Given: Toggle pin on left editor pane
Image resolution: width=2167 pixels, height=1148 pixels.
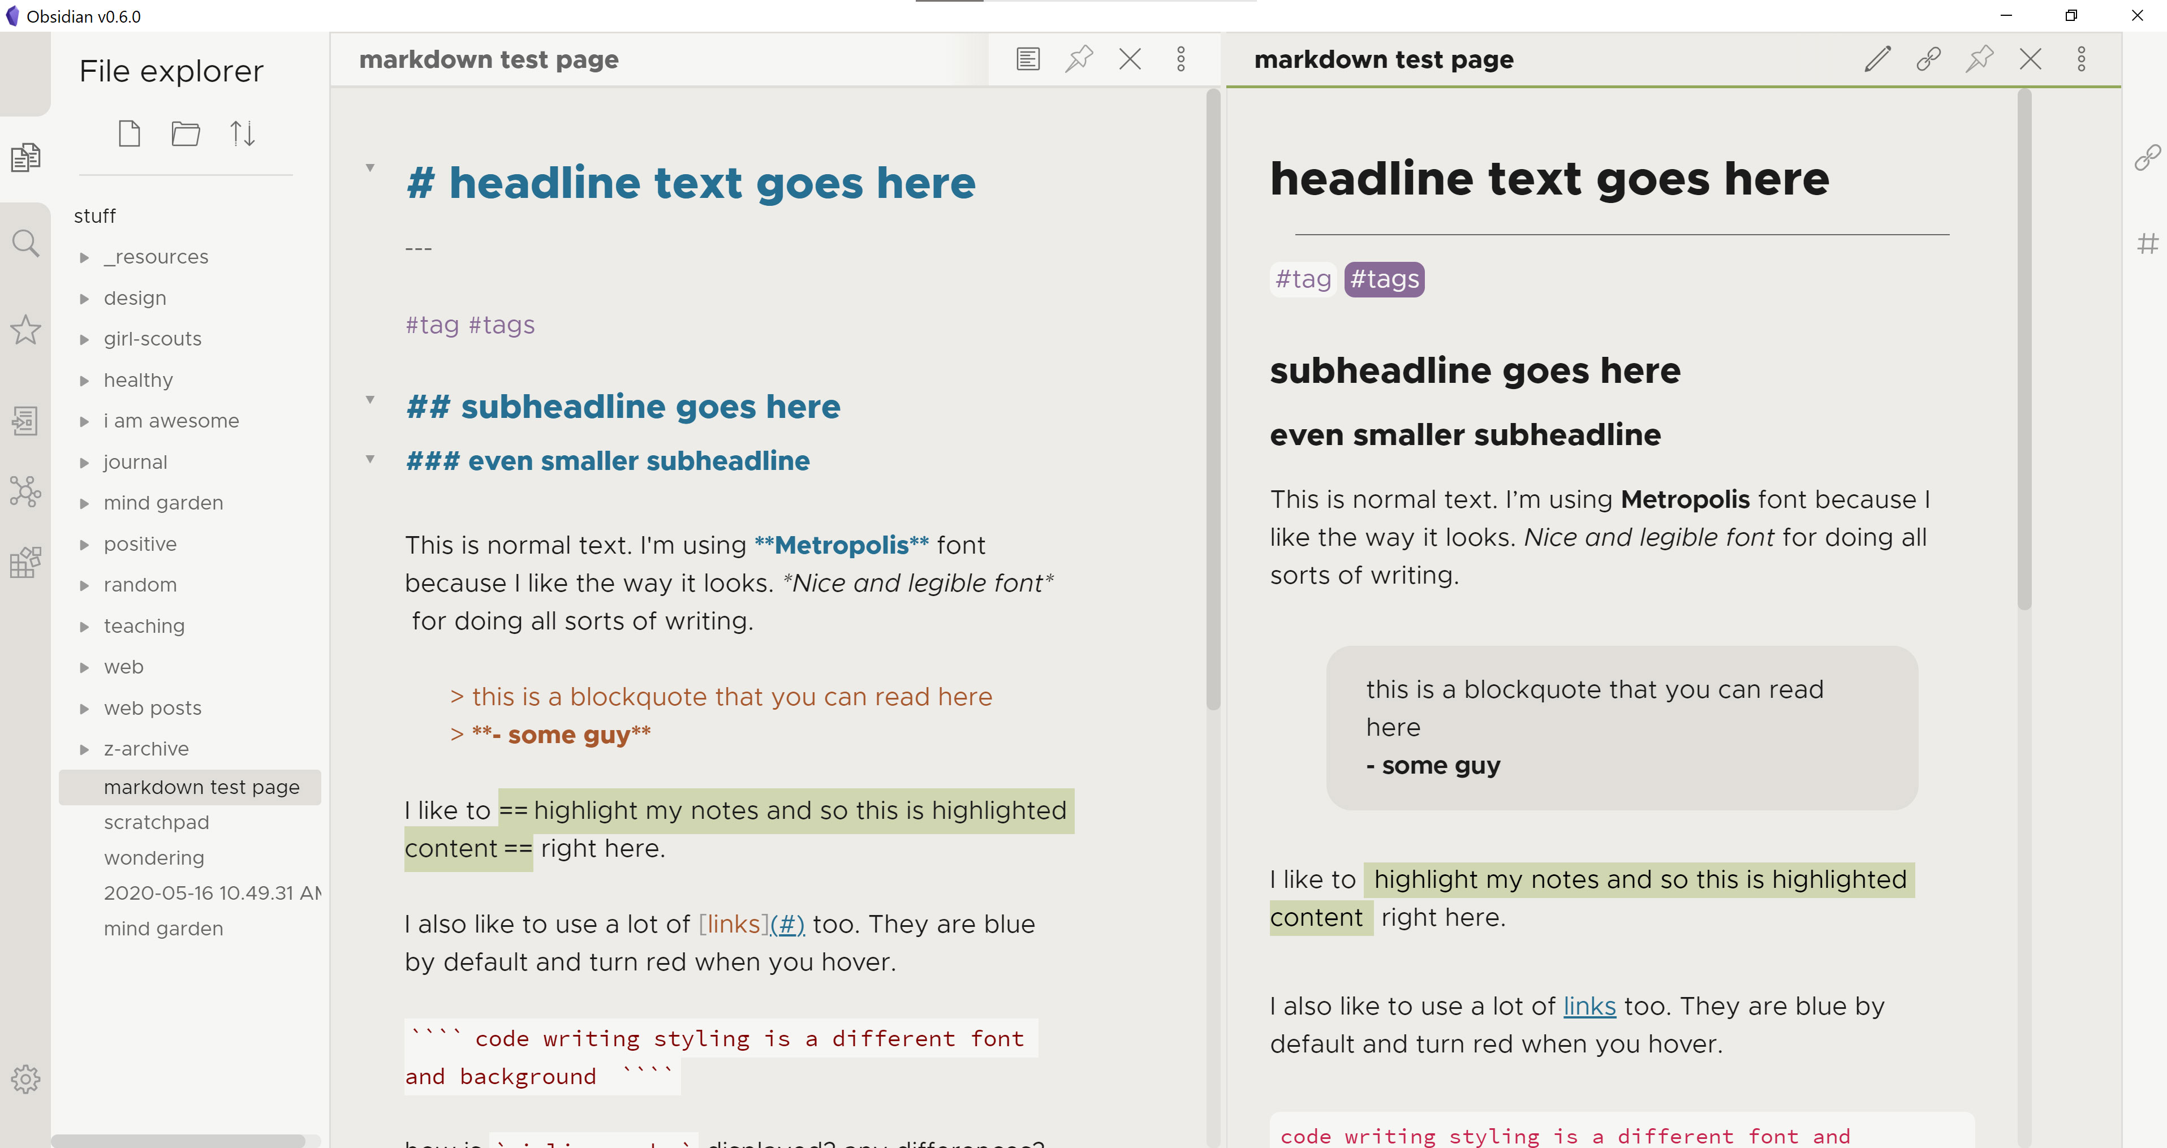Looking at the screenshot, I should click(x=1079, y=59).
